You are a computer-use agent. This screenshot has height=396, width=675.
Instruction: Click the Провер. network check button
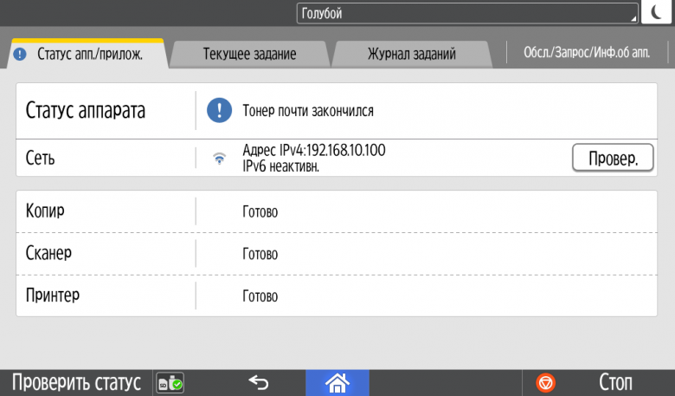613,159
